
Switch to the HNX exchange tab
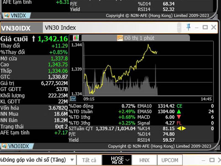click(144, 160)
